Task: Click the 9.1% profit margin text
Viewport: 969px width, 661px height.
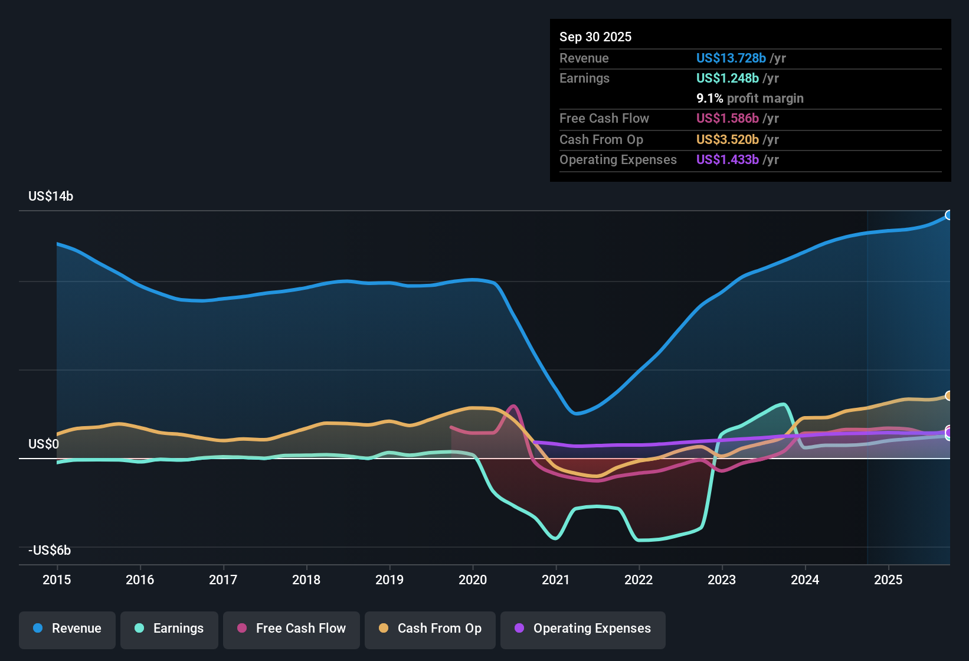Action: pos(749,98)
